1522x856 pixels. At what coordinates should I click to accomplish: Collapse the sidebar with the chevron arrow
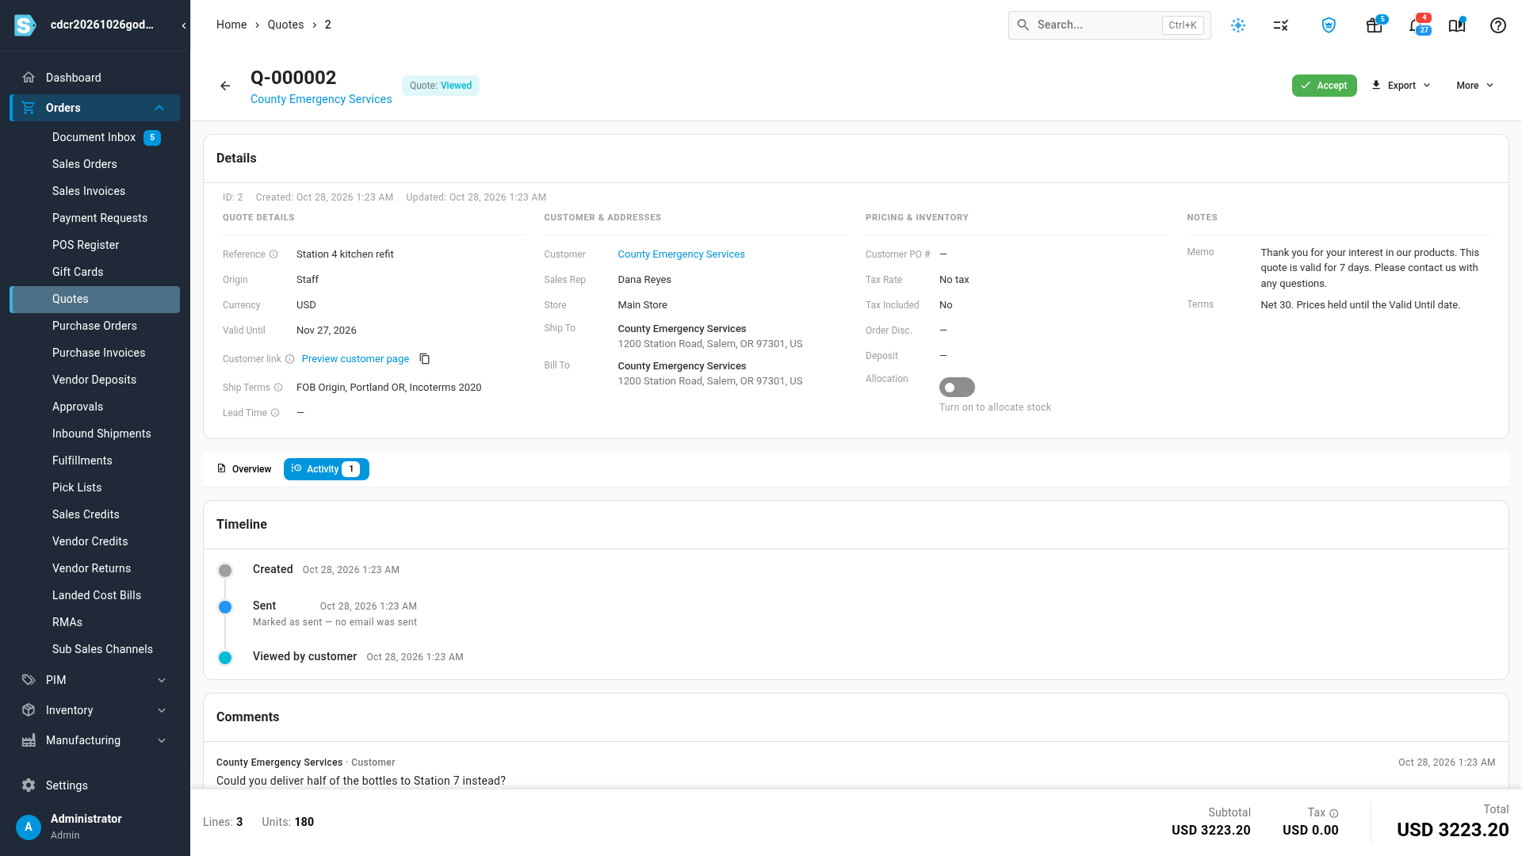(x=184, y=25)
